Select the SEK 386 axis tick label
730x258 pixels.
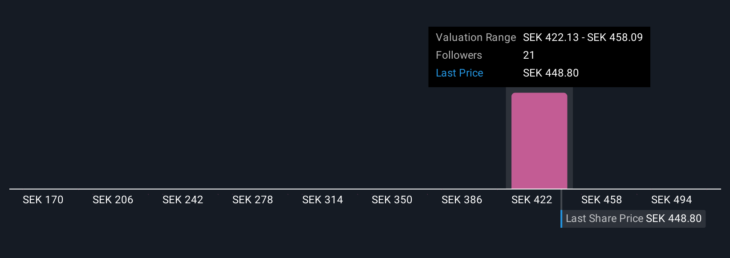click(x=462, y=200)
